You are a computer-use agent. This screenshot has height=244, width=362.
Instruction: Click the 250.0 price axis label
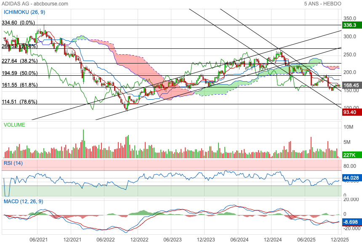[x=350, y=55]
